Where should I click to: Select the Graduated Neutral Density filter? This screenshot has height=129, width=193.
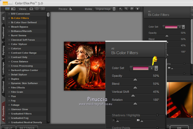[26, 122]
